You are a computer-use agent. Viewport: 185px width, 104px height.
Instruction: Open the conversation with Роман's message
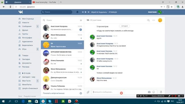[x=62, y=53]
